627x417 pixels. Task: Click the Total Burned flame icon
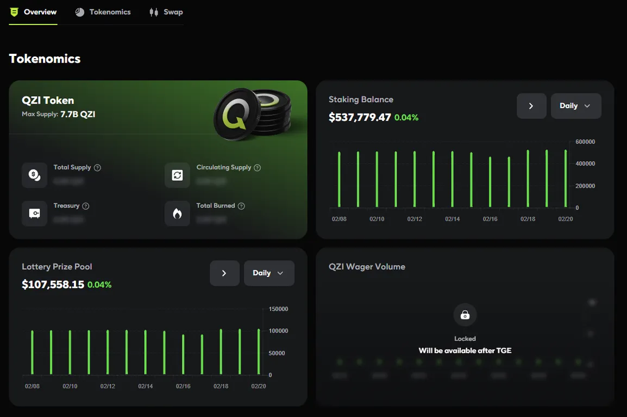click(177, 213)
